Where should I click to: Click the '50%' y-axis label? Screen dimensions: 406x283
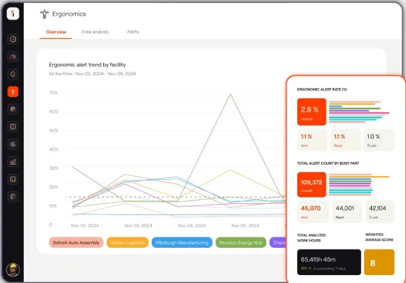tap(53, 131)
